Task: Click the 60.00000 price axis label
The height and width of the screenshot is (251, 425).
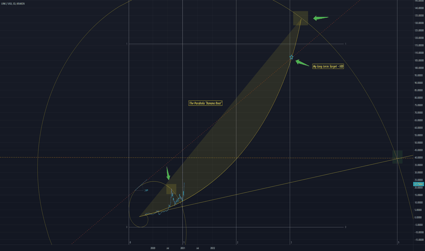Action: tap(419, 128)
